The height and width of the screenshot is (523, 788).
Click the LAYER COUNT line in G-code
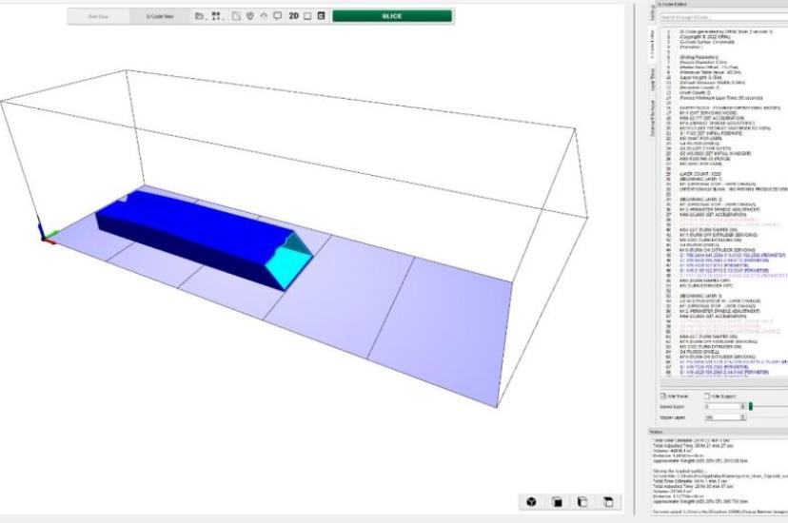(x=700, y=174)
